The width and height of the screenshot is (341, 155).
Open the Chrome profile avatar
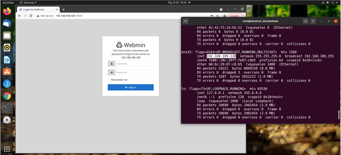[225, 16]
